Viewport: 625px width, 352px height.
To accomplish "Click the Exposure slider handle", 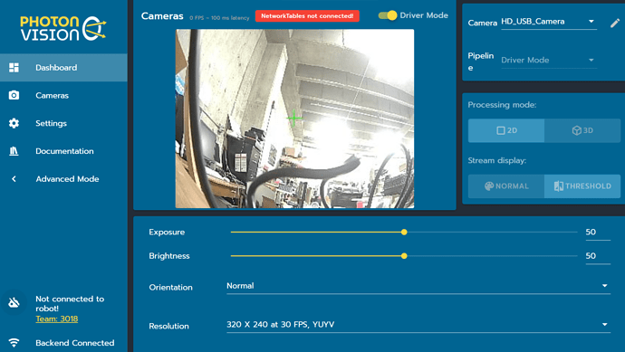I will click(x=404, y=233).
